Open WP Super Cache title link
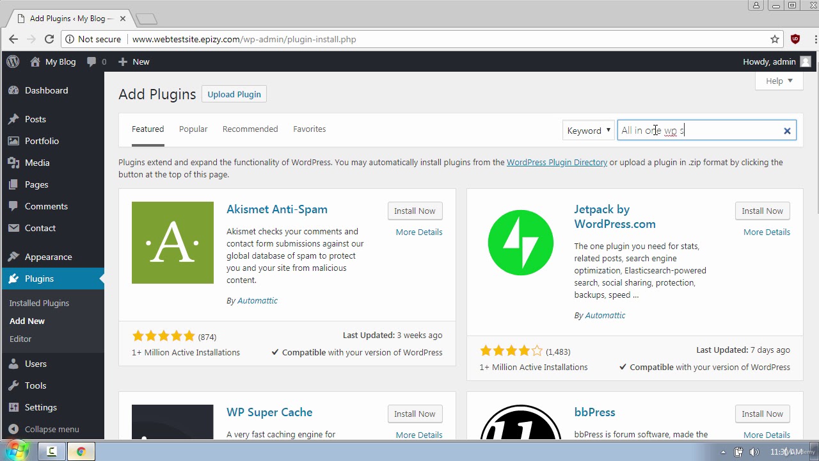Image resolution: width=819 pixels, height=461 pixels. click(x=269, y=412)
